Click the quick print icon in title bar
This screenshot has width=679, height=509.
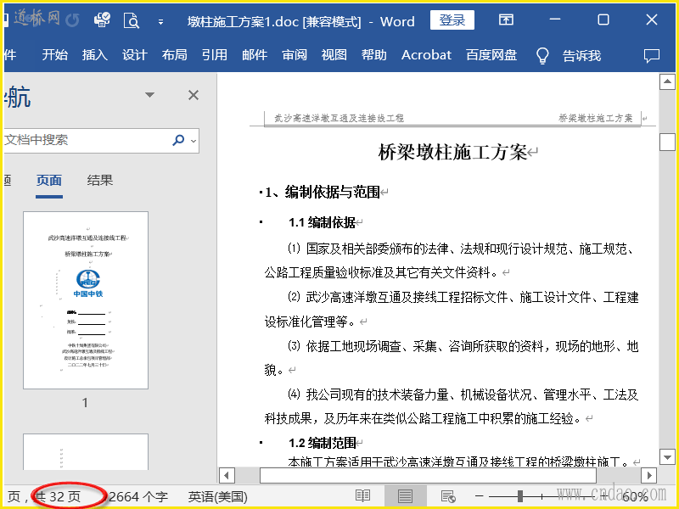tap(102, 21)
